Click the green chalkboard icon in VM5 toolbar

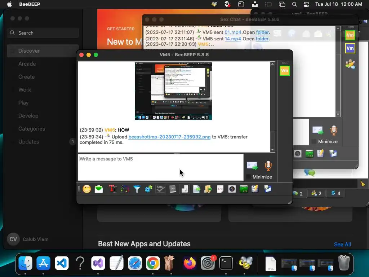244,189
